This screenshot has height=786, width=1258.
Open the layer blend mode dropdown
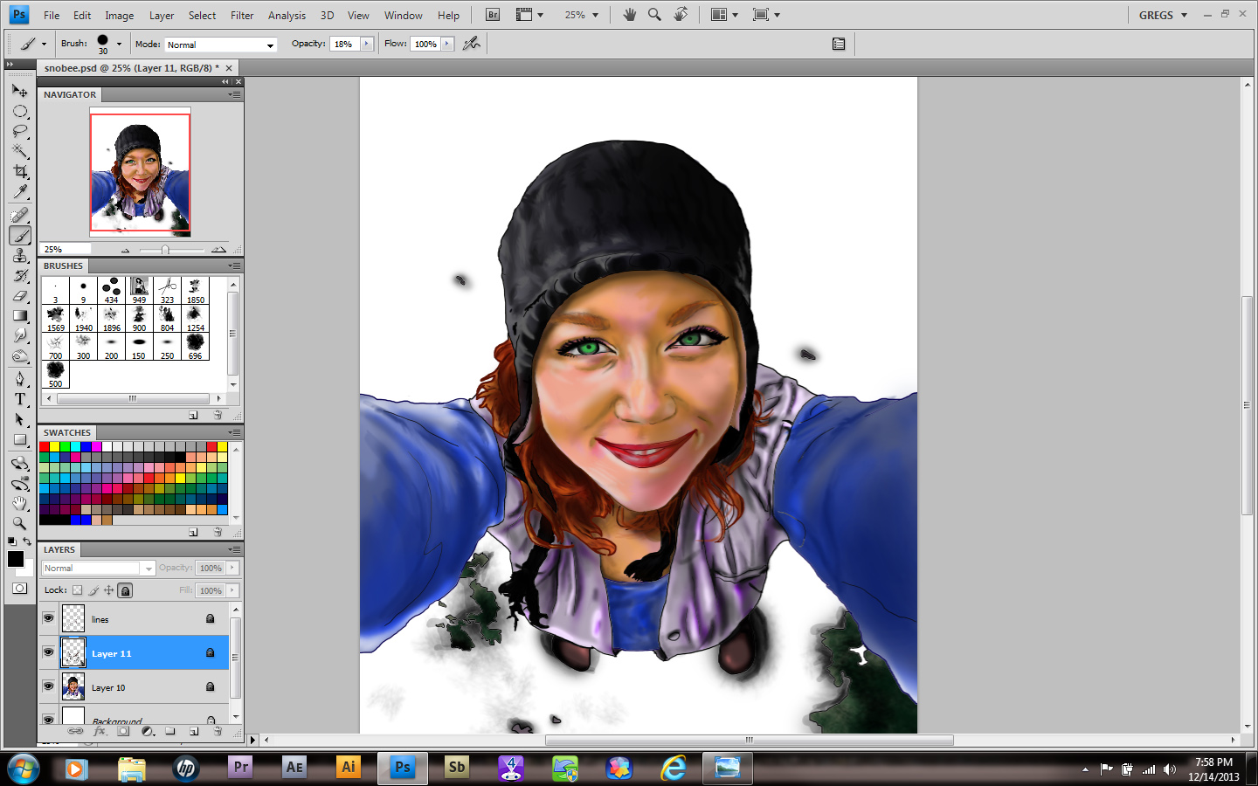coord(98,568)
